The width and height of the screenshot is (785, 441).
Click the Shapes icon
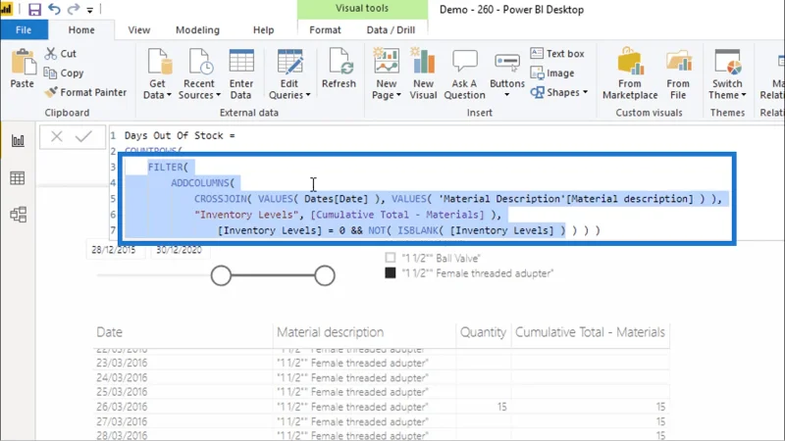[x=537, y=92]
